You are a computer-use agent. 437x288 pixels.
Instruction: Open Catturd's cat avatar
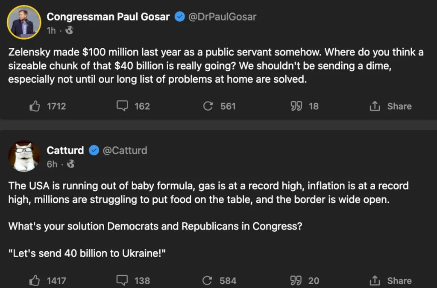pyautogui.click(x=24, y=156)
